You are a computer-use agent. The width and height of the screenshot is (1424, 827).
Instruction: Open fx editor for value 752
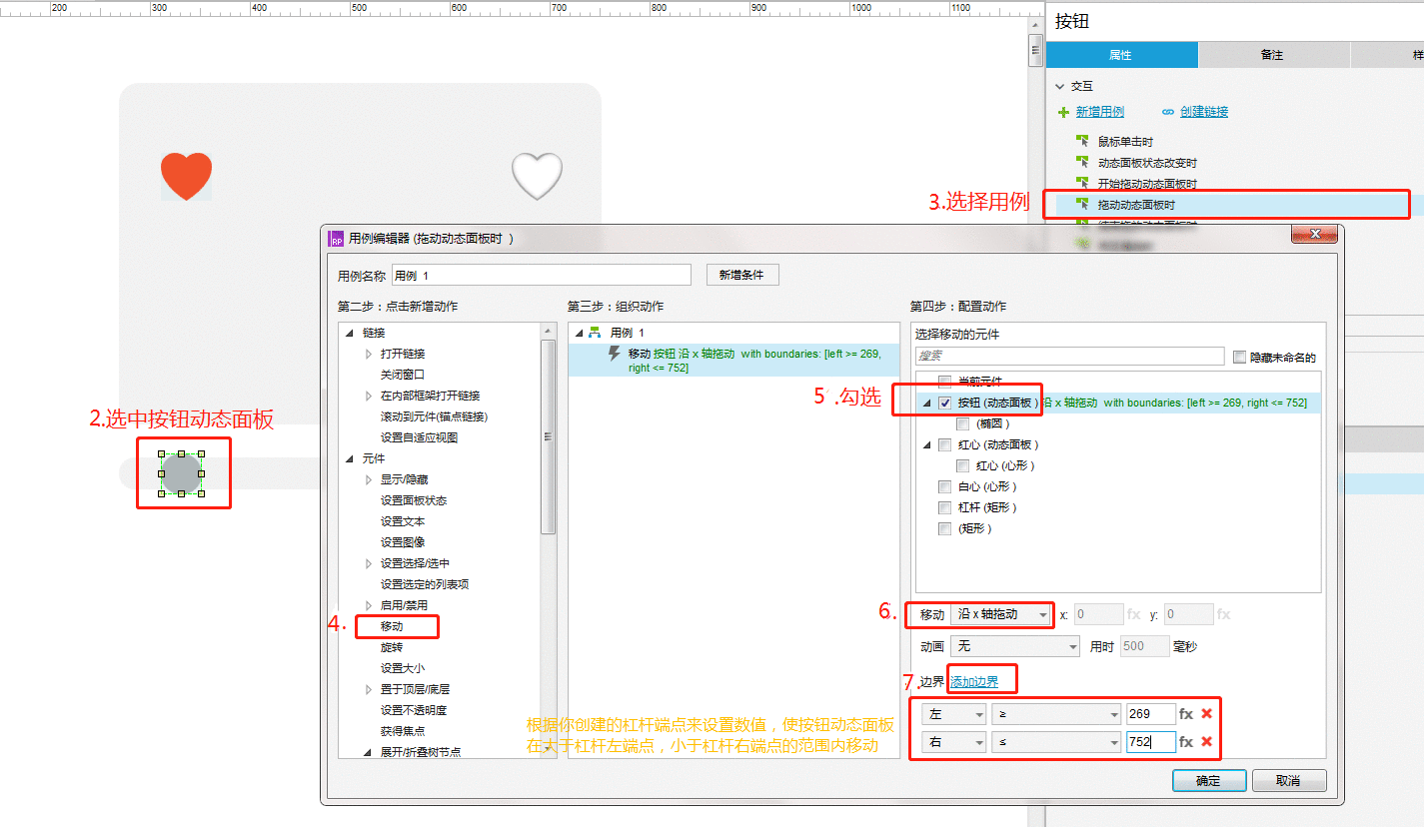coord(1186,742)
